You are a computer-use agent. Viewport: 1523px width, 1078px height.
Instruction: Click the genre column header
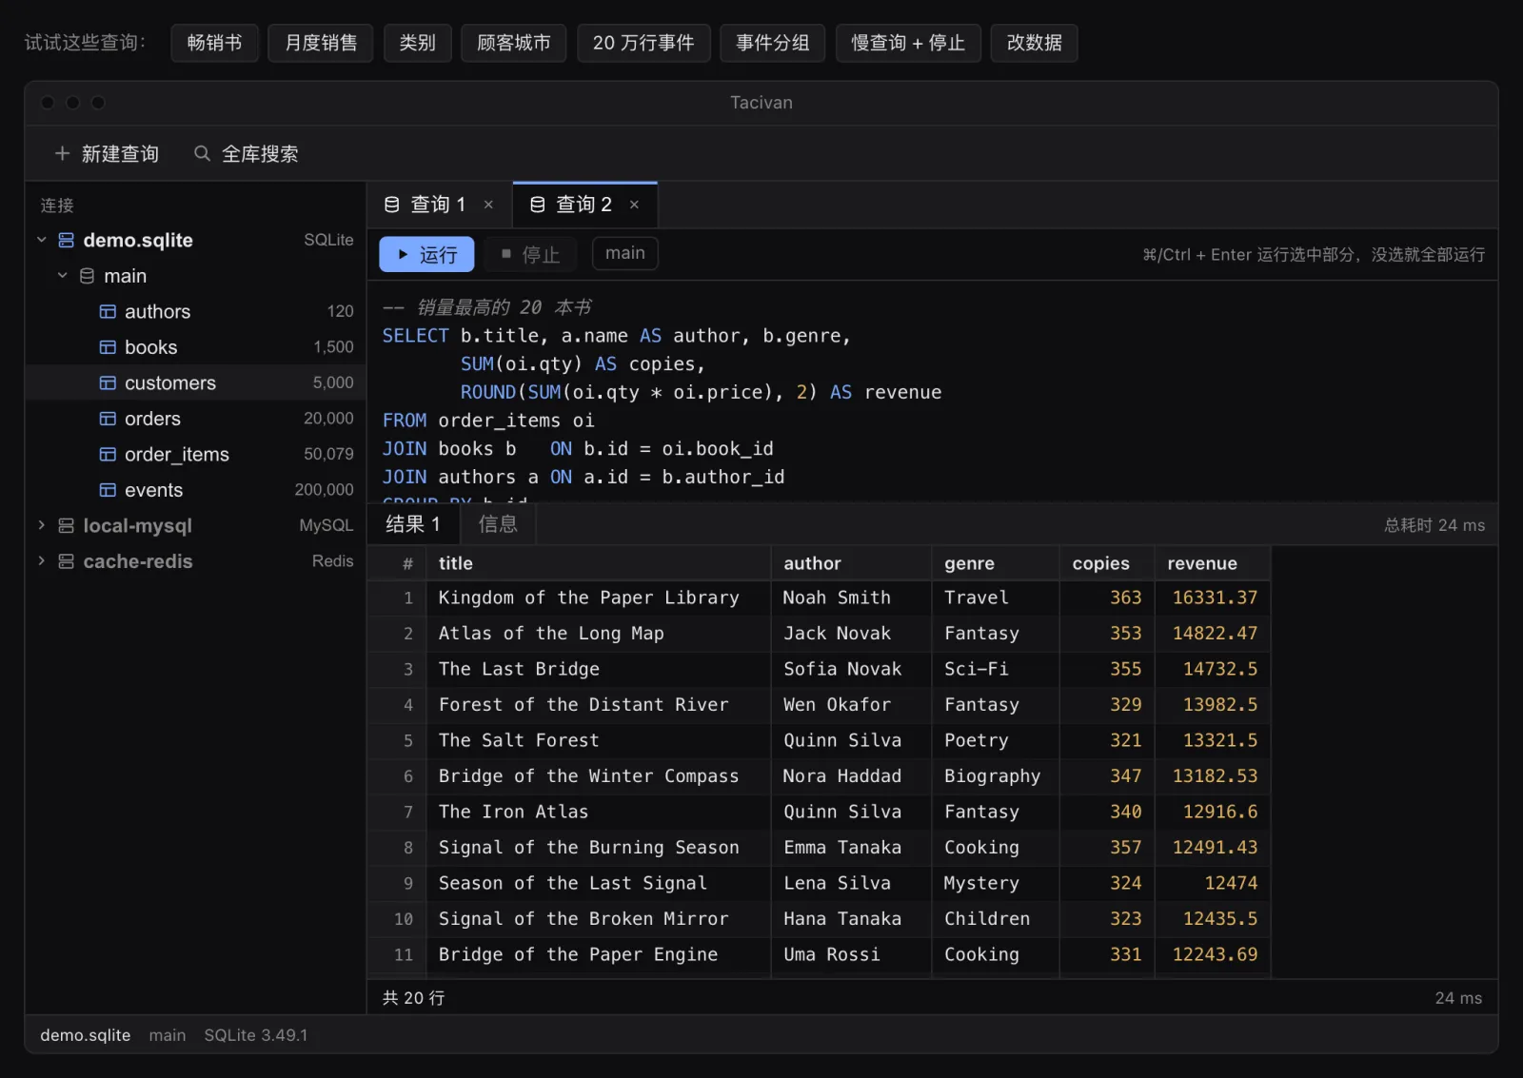click(996, 563)
